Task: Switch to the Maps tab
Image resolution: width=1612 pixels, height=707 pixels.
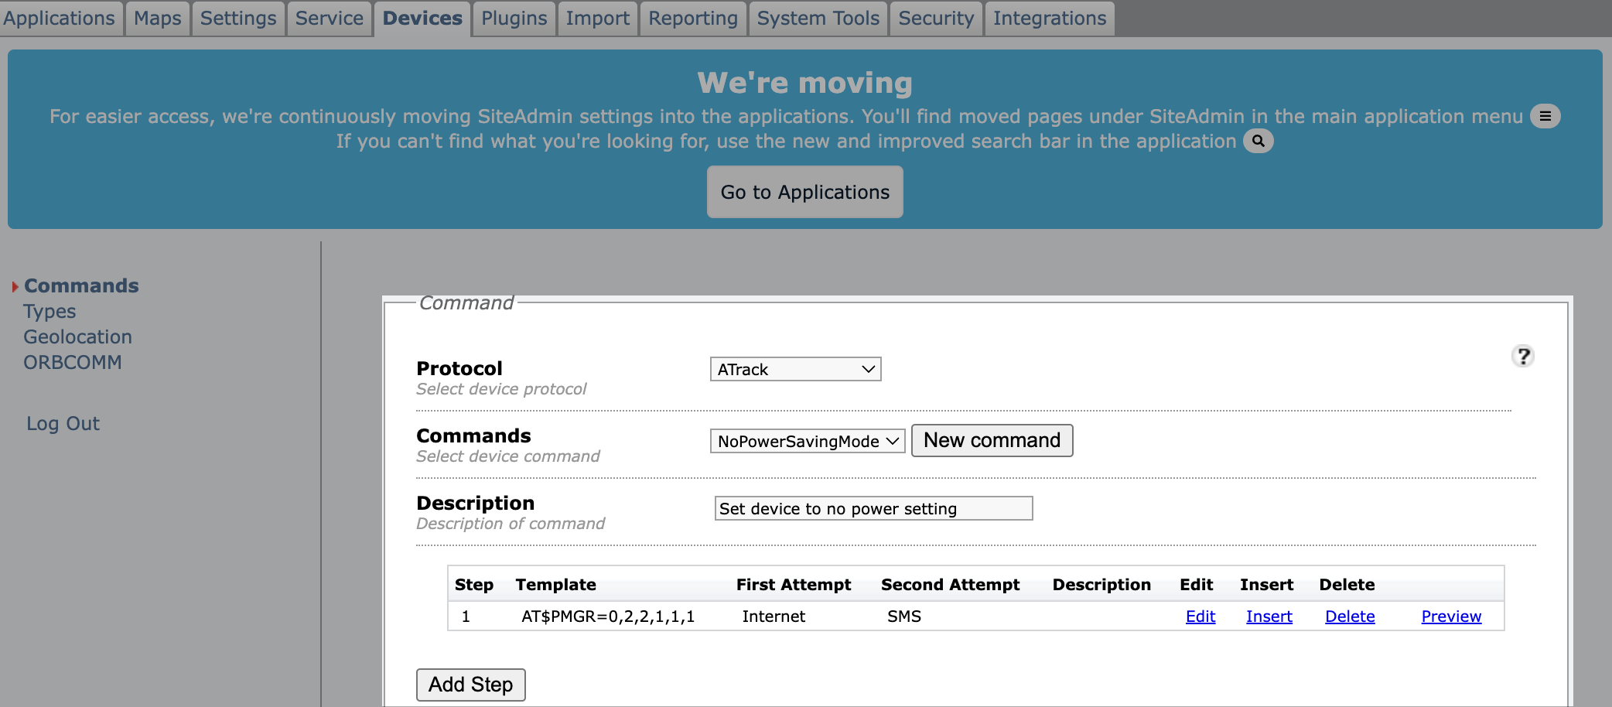Action: [x=158, y=18]
